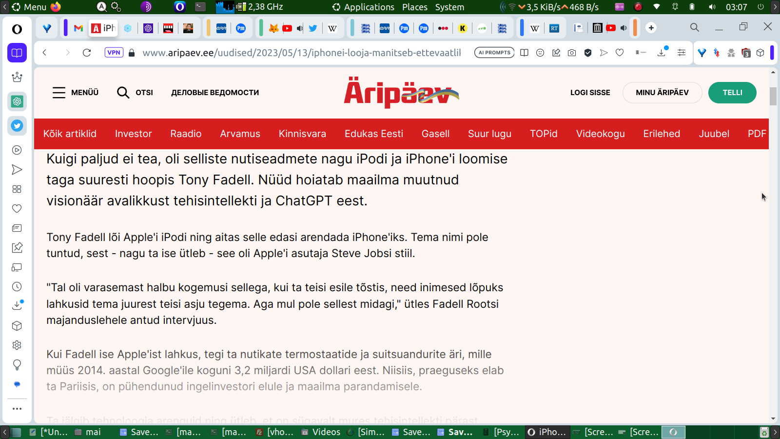
Task: Open Videokogu in the navigation bar
Action: 601,134
